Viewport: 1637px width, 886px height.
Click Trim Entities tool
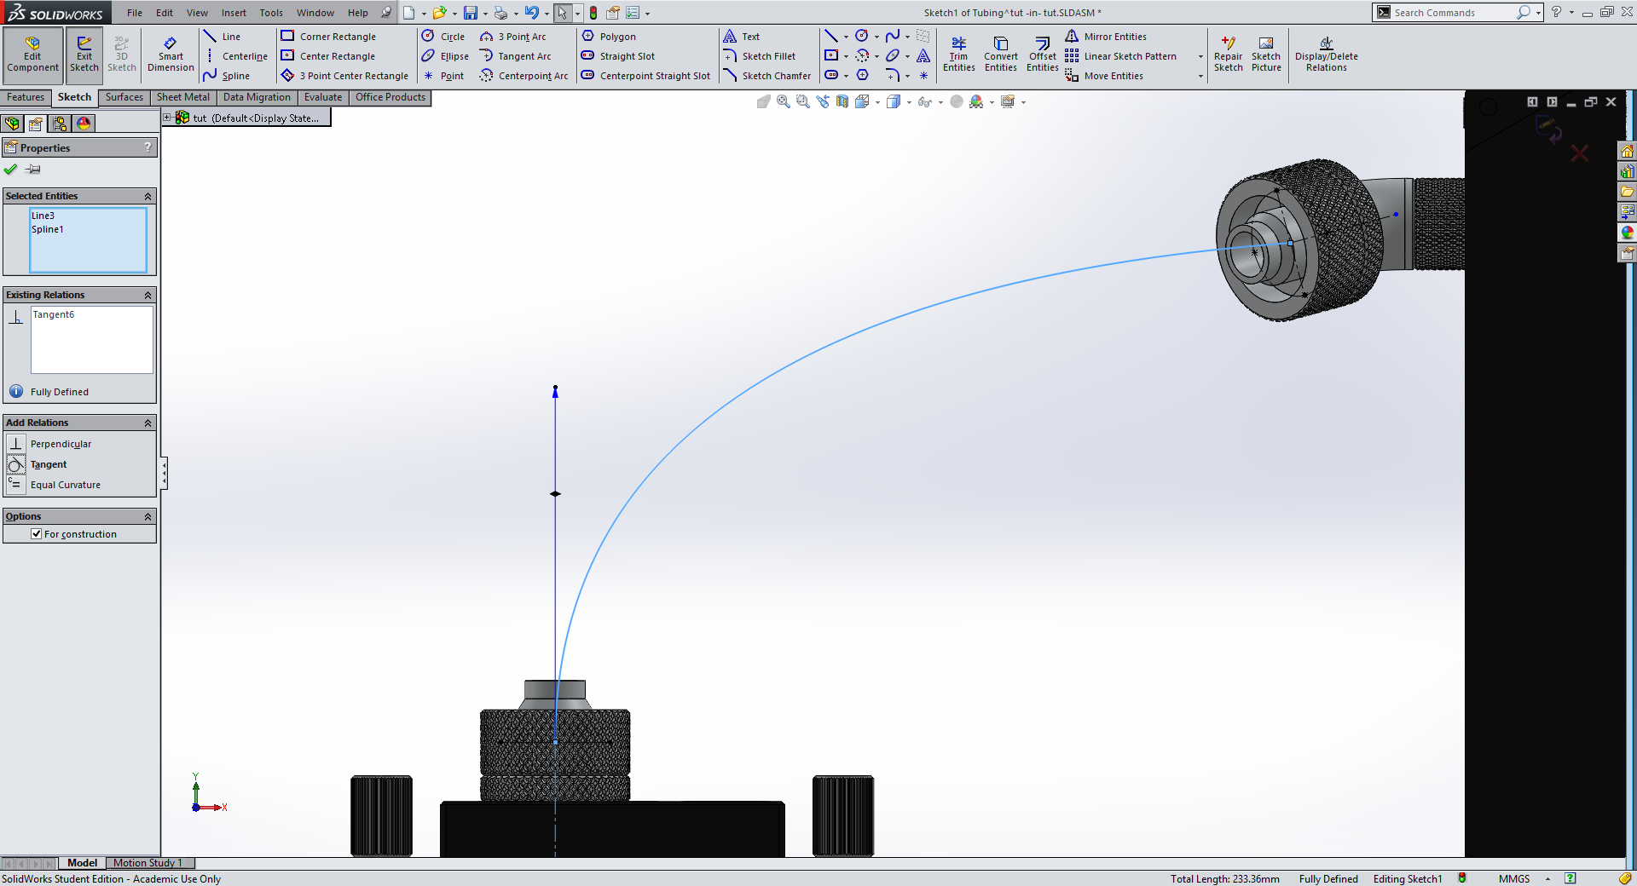(958, 55)
